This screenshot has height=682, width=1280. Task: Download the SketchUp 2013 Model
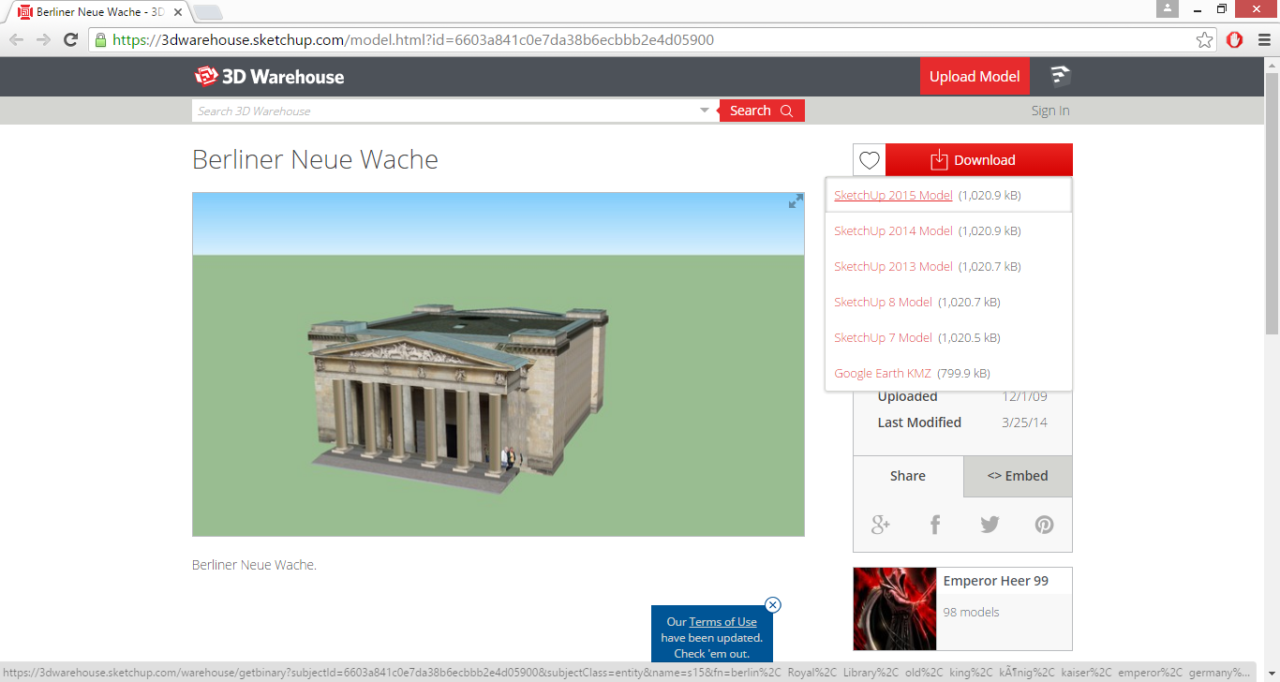pyautogui.click(x=893, y=267)
